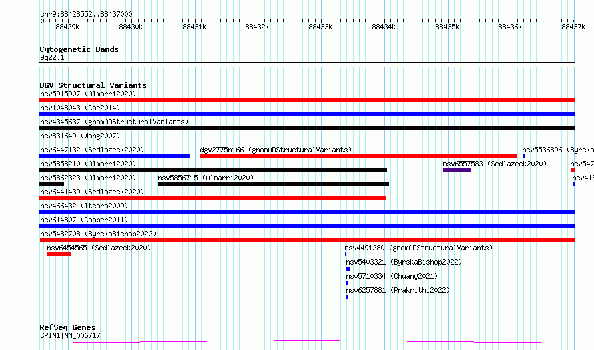The height and width of the screenshot is (350, 594).
Task: Click the purple nsv6557583 variant bar
Action: [457, 170]
